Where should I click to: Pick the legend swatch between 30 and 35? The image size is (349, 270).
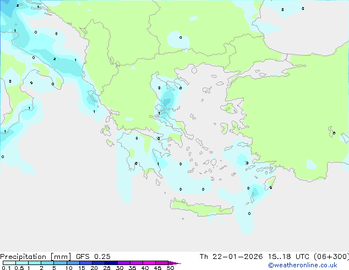(x=124, y=263)
